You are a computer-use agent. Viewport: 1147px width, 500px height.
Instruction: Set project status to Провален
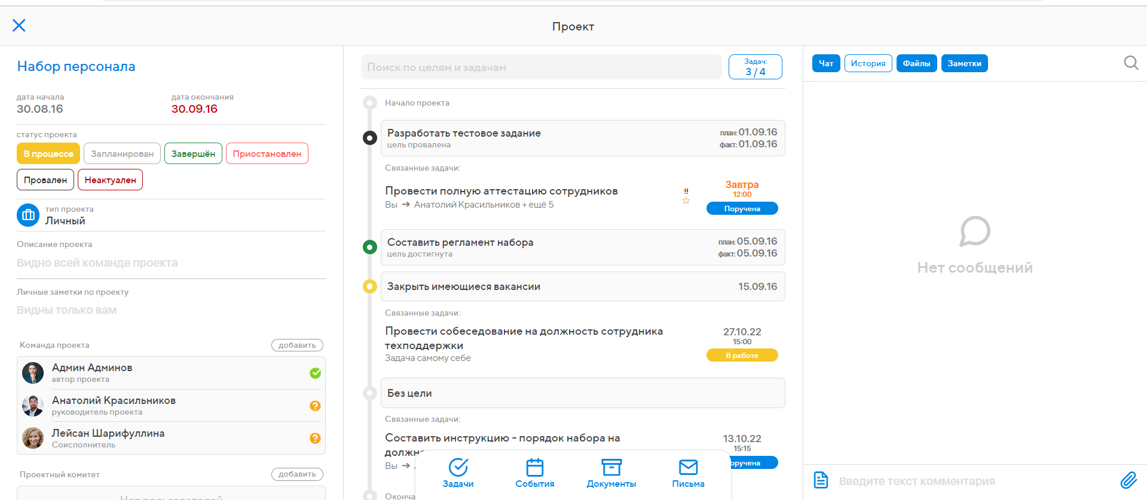45,180
